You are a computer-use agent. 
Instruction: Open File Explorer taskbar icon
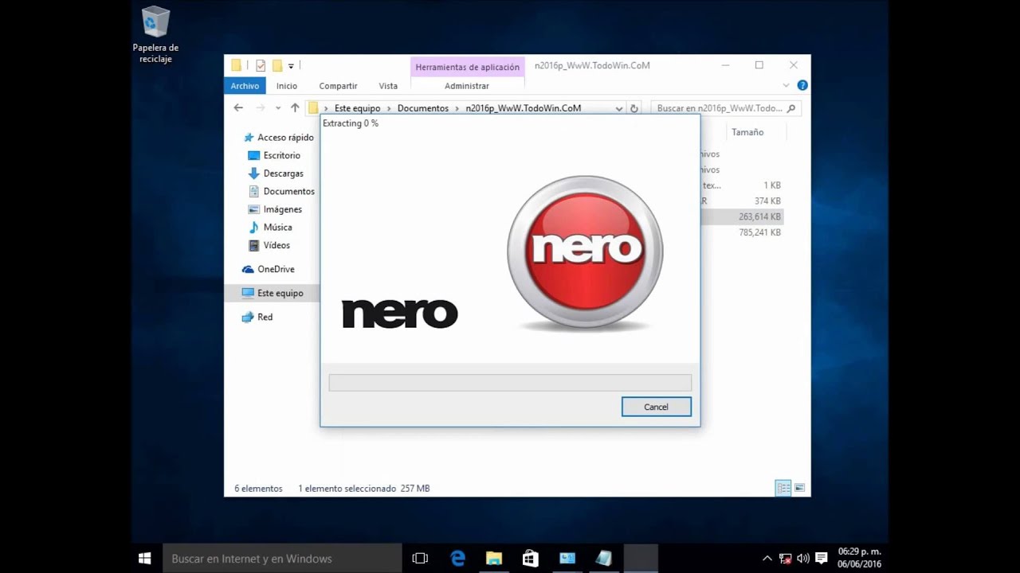(x=494, y=559)
